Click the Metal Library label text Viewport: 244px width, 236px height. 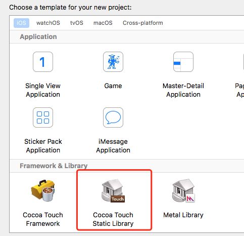(x=183, y=215)
